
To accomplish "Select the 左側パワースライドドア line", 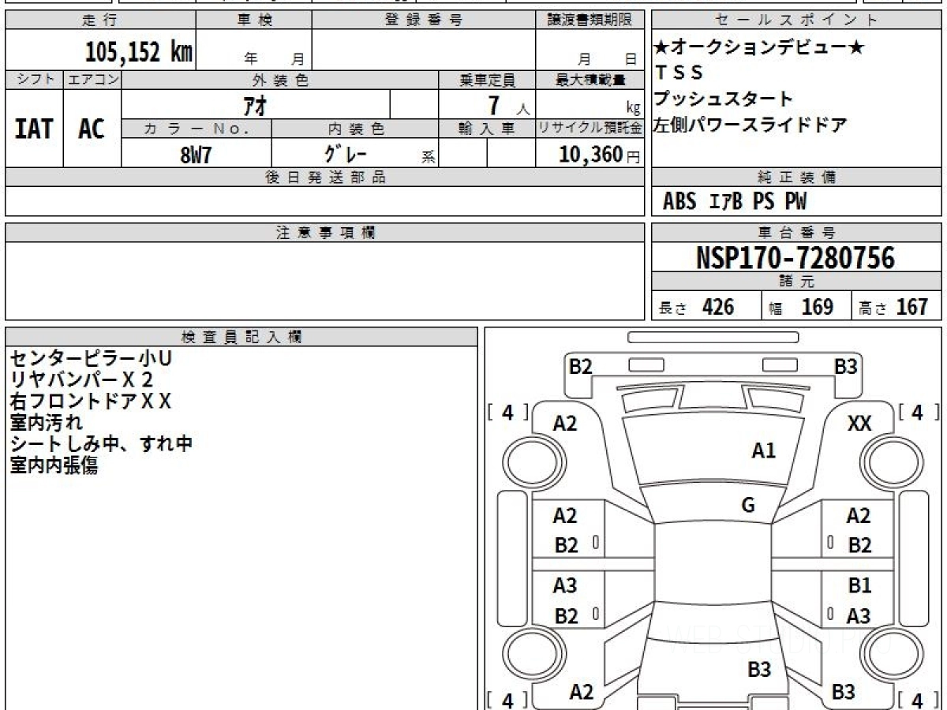I will [x=750, y=125].
